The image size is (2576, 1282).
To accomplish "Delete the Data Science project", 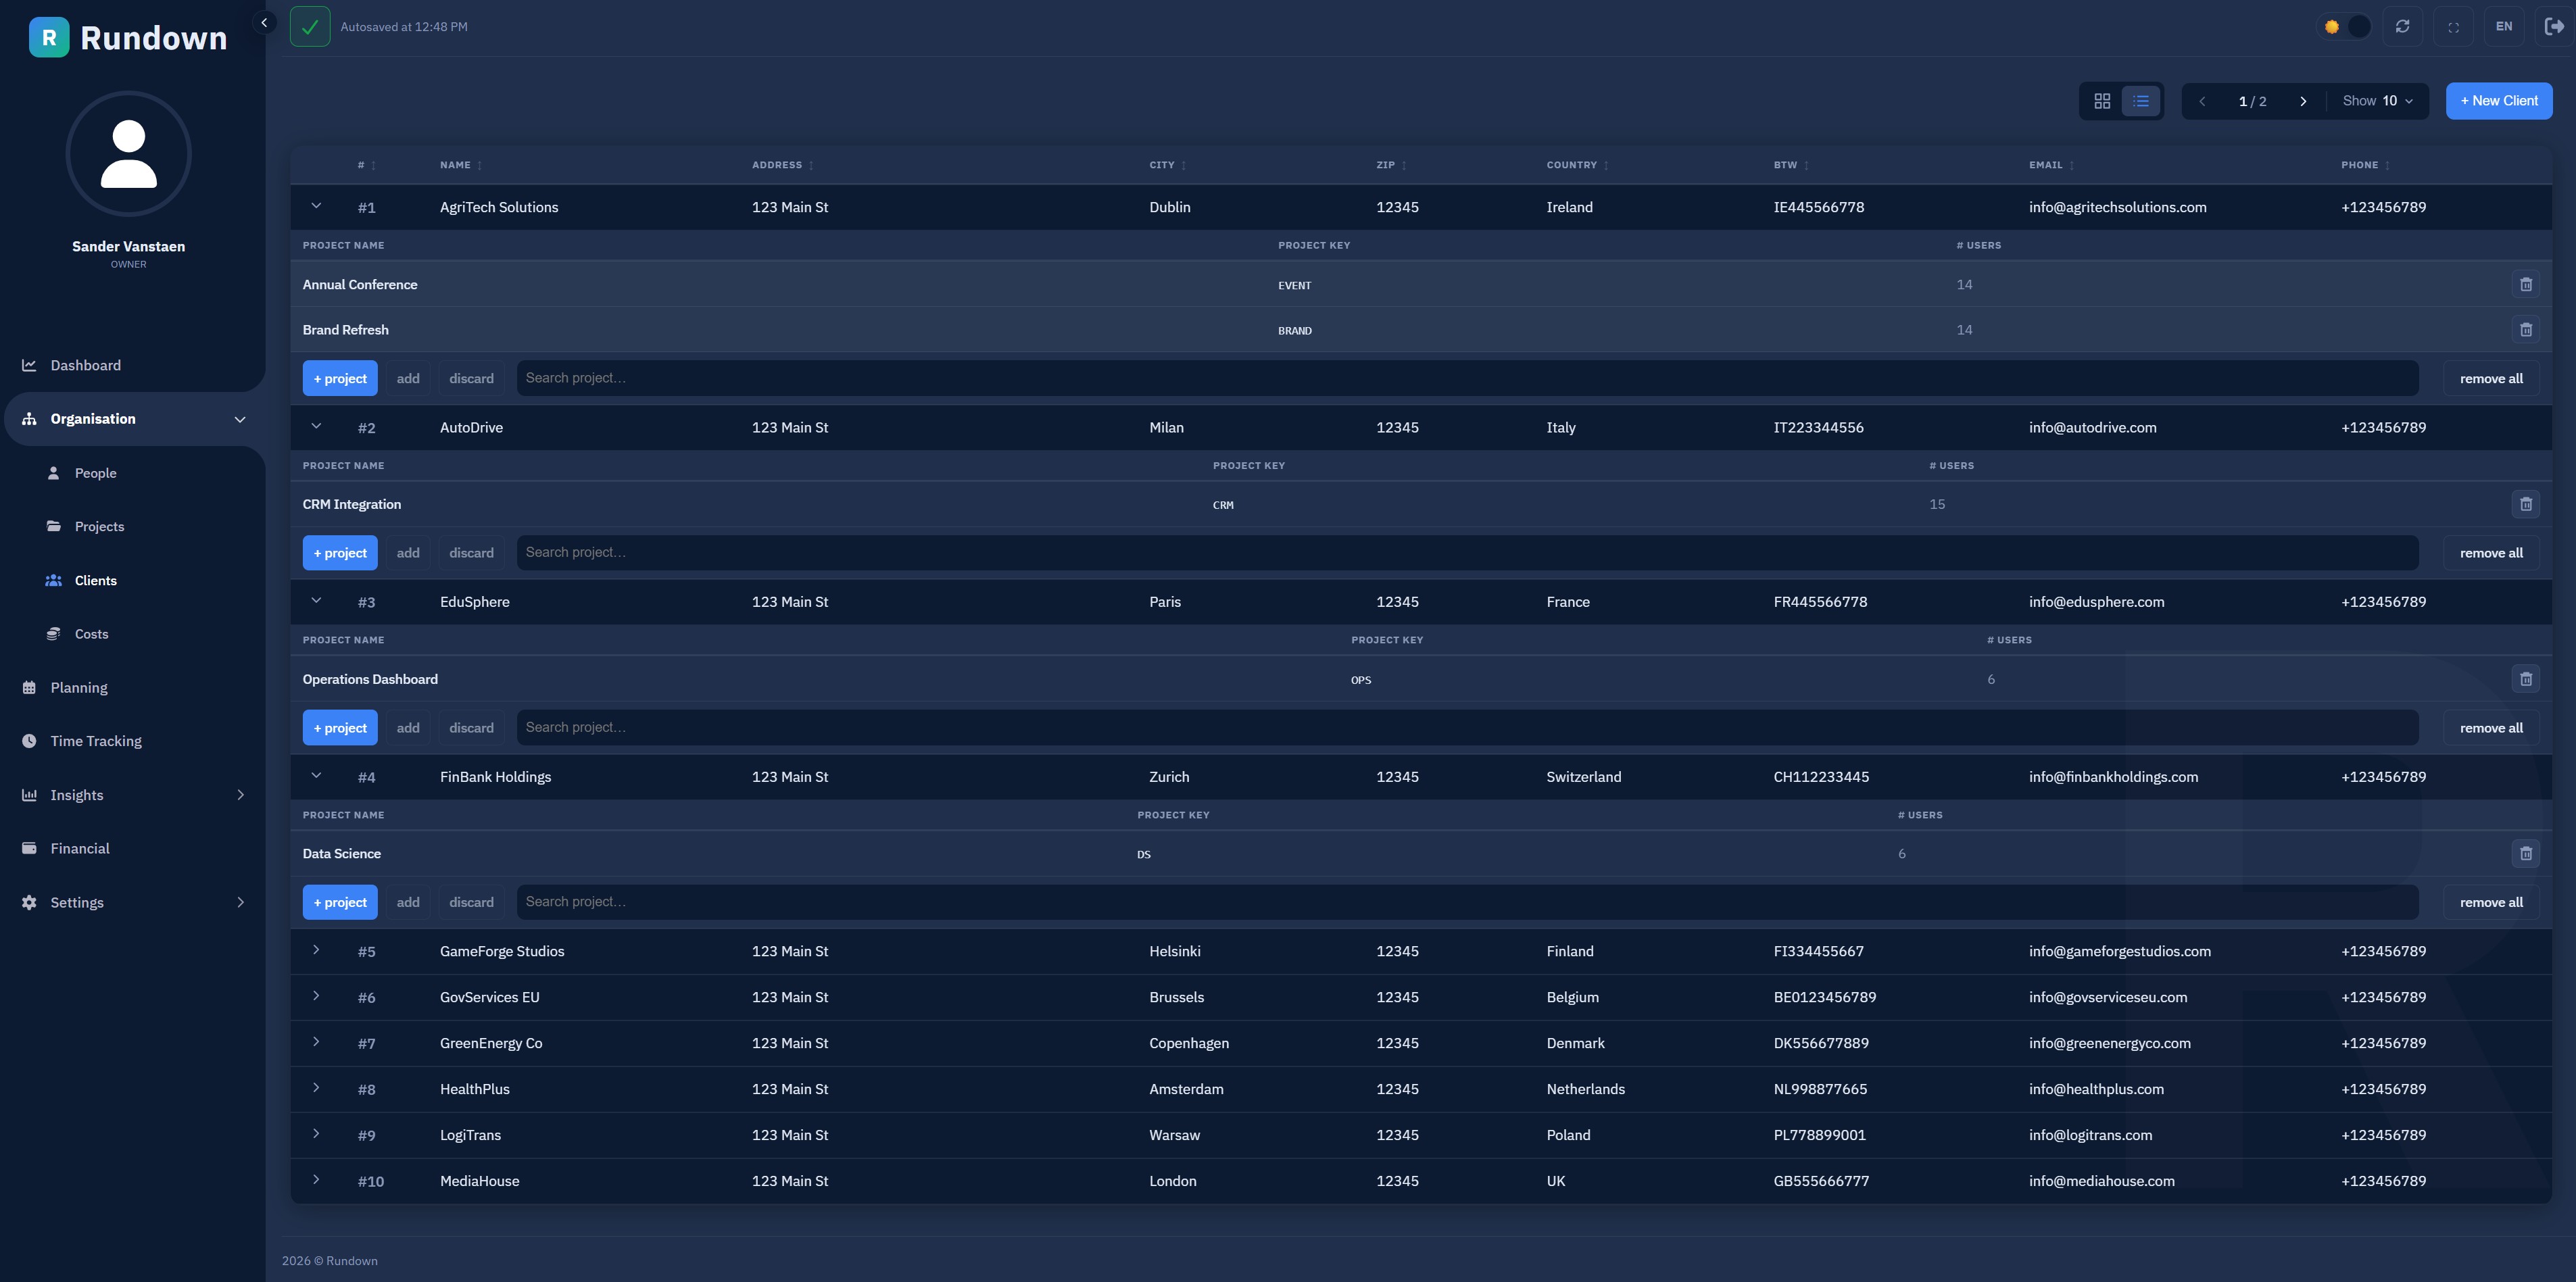I will click(2525, 854).
